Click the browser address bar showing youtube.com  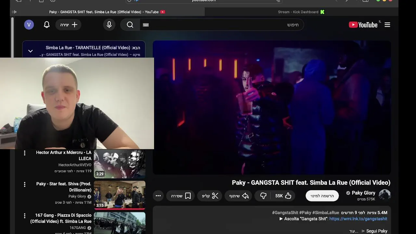pos(204,1)
